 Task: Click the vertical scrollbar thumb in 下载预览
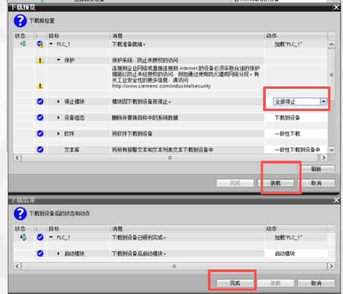pyautogui.click(x=331, y=74)
